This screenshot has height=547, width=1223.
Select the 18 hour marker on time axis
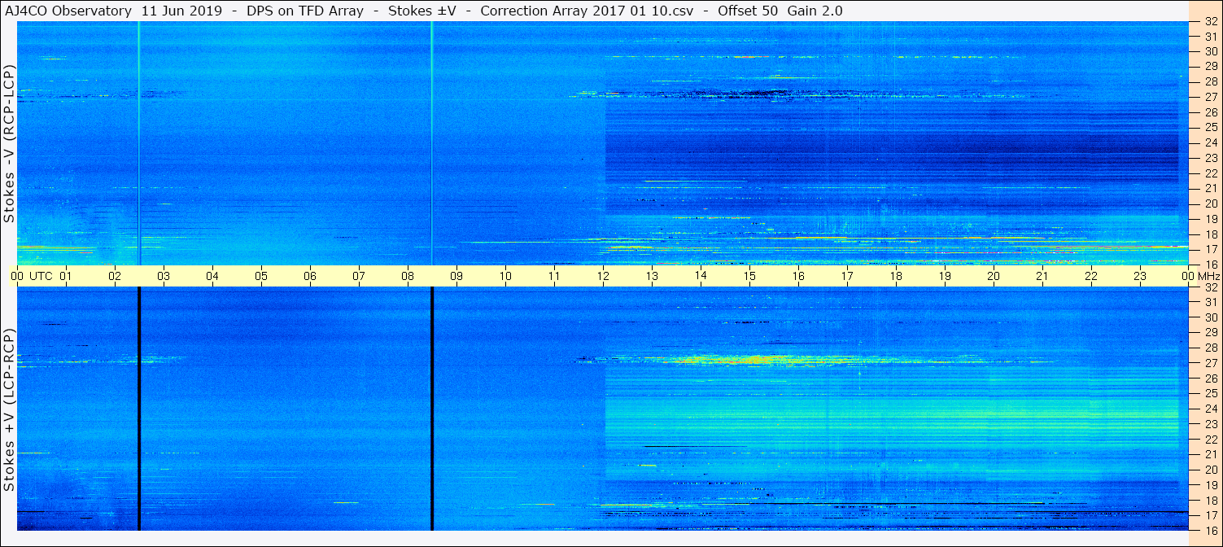point(896,276)
